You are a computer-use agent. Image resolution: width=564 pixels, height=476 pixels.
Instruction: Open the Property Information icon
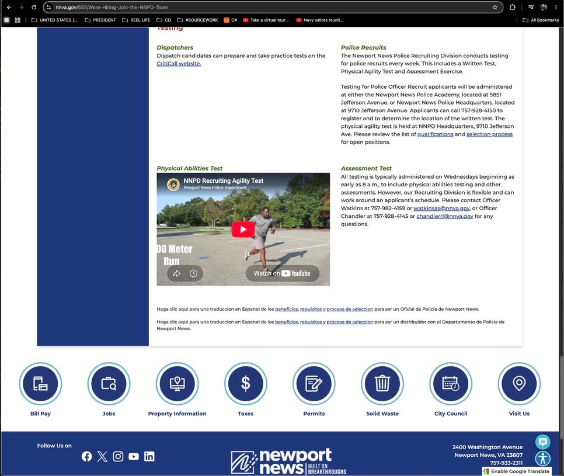177,384
